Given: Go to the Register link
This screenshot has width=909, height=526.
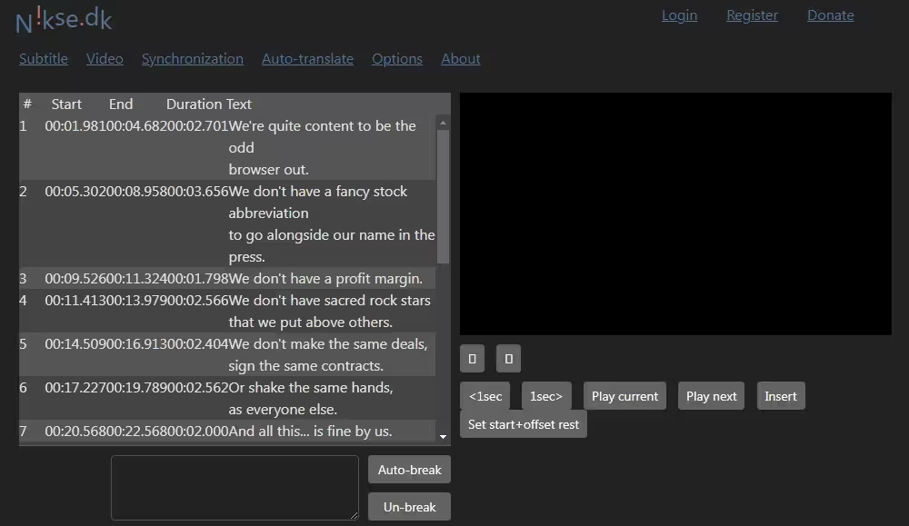Looking at the screenshot, I should click(x=752, y=15).
